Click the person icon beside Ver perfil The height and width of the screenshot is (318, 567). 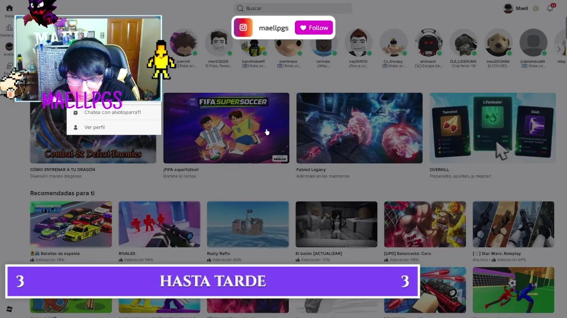pos(75,127)
